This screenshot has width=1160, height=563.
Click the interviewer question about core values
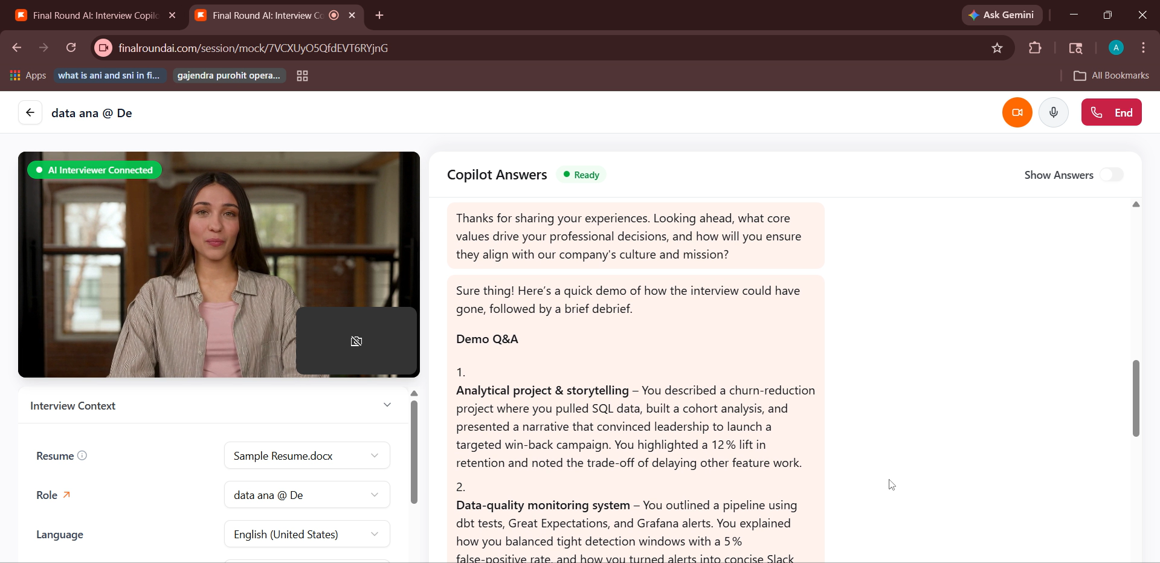(x=636, y=236)
